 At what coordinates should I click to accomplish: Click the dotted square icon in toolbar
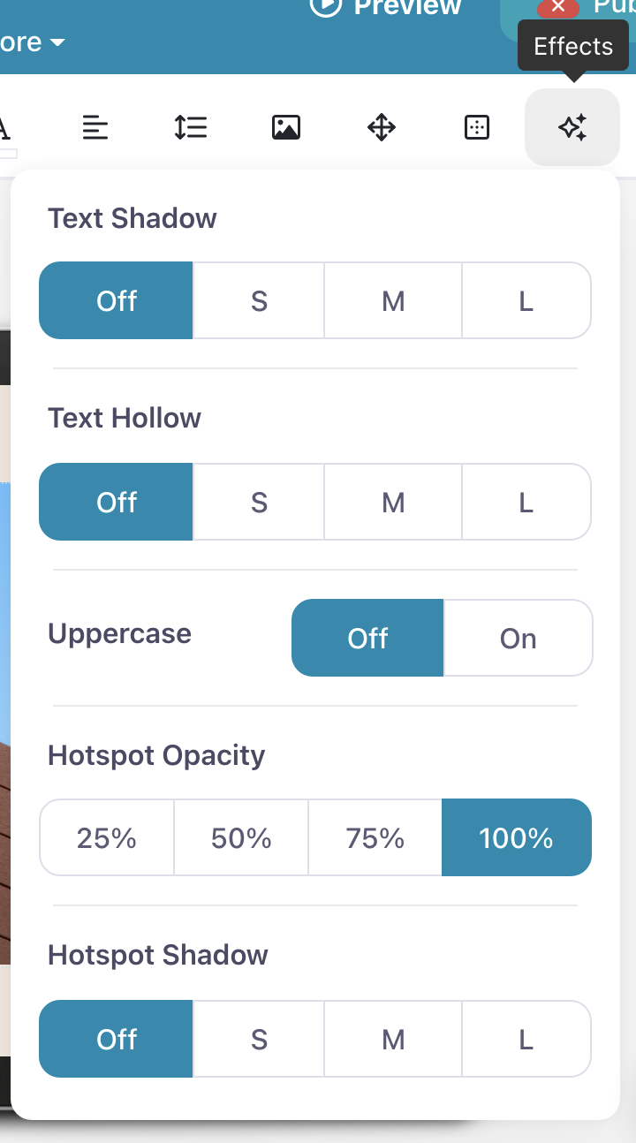coord(477,128)
